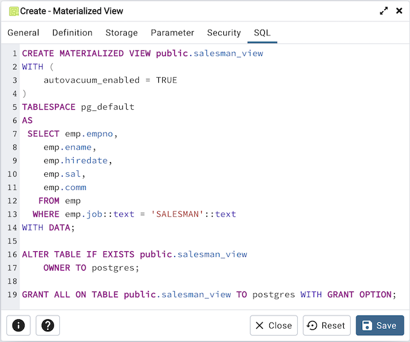
Task: Go to the Storage tab
Action: [122, 33]
